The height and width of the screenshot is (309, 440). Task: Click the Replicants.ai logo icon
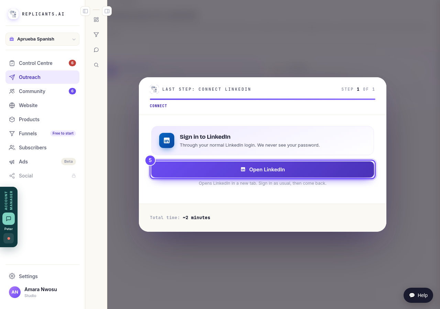[13, 14]
